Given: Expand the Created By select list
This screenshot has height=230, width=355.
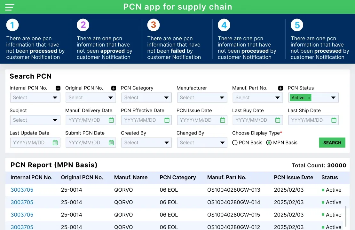Looking at the screenshot, I should (146, 142).
